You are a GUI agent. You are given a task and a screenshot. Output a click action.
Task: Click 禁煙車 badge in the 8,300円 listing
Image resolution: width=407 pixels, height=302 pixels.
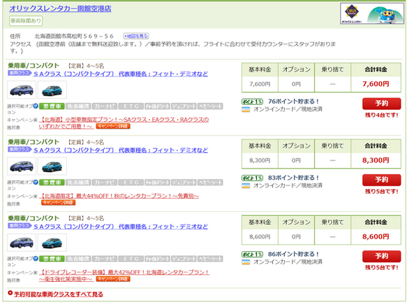point(52,183)
